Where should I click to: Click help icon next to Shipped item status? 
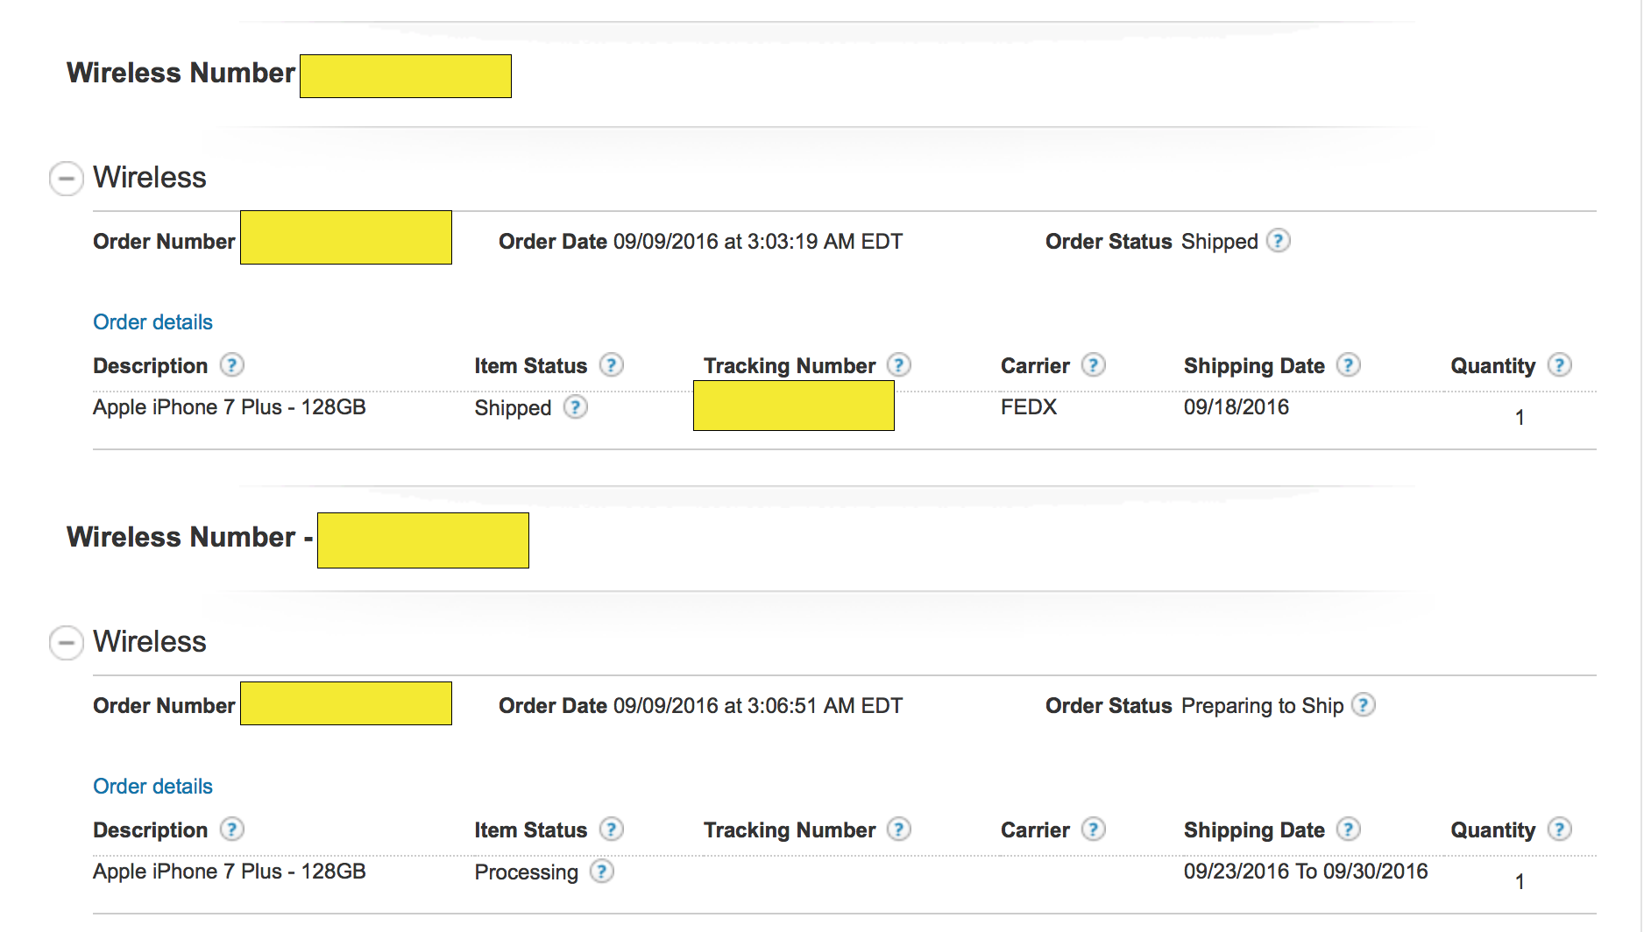[x=575, y=406]
